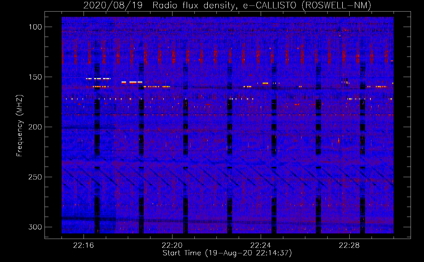Click the 22:24 time tick label
Screen dimensions: 424x262
[261, 245]
